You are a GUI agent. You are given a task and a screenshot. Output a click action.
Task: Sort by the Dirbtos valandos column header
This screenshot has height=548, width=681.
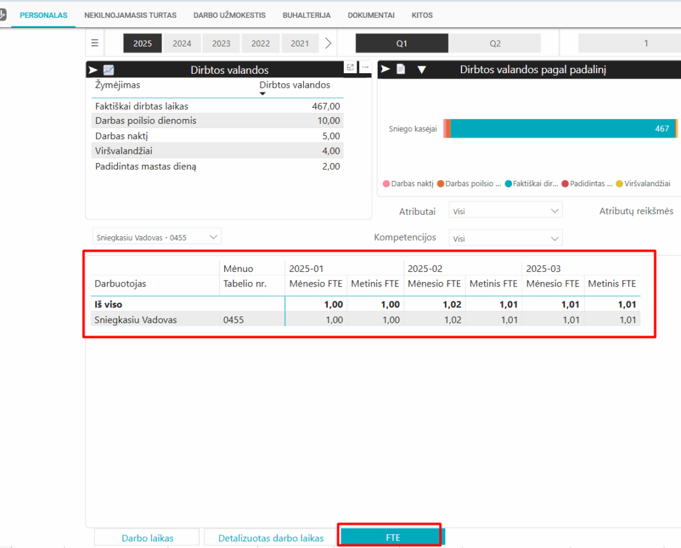pos(295,85)
